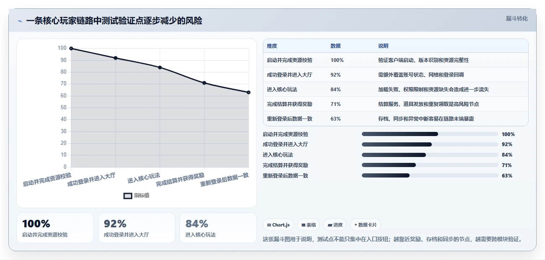Click the chart data point at value 71

[x=204, y=83]
